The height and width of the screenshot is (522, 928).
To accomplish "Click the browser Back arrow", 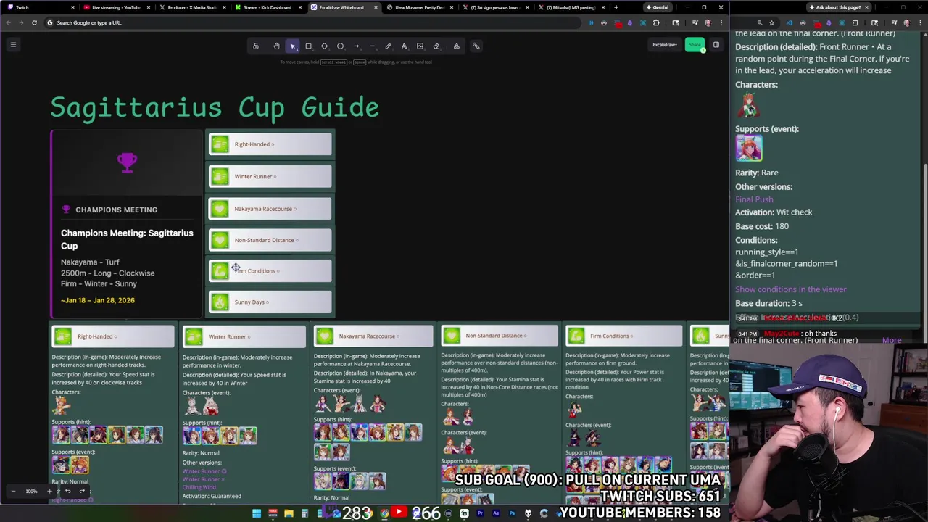I will coord(8,22).
